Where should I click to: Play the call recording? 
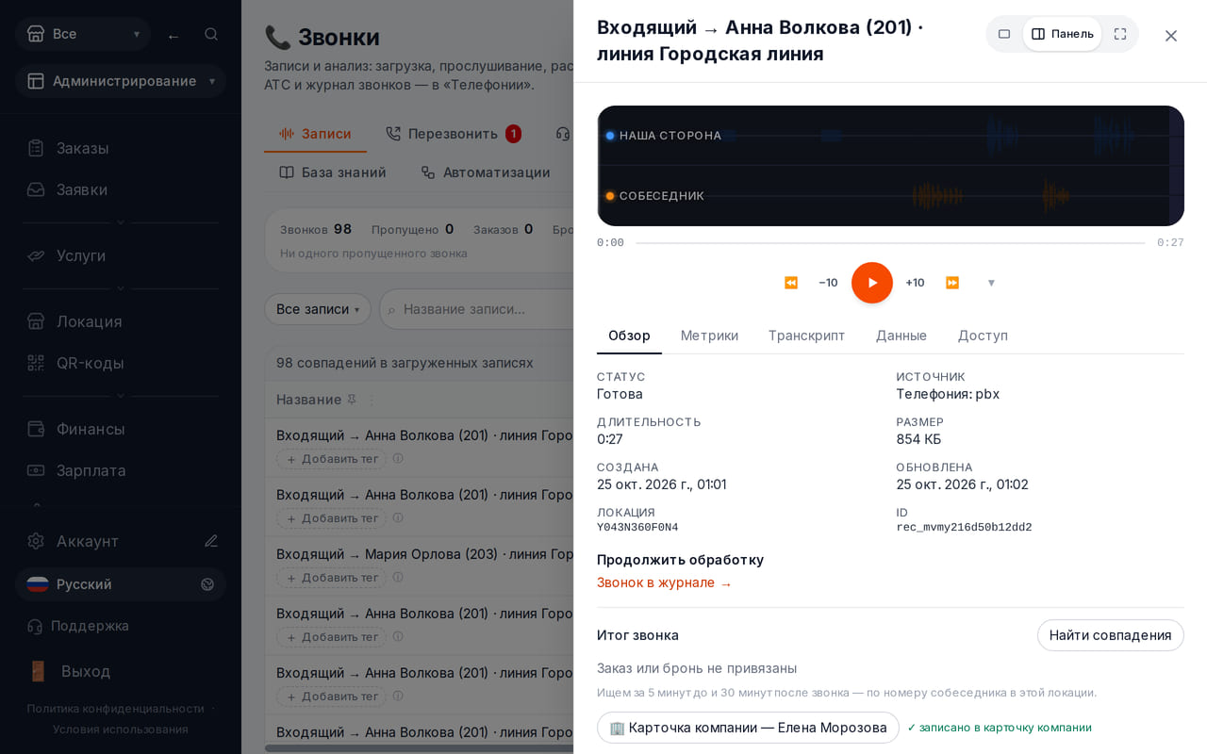pos(872,283)
